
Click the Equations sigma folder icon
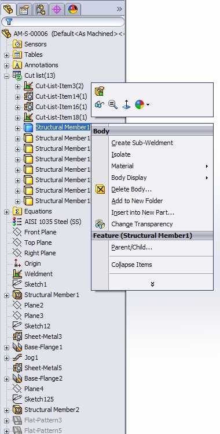(17, 211)
